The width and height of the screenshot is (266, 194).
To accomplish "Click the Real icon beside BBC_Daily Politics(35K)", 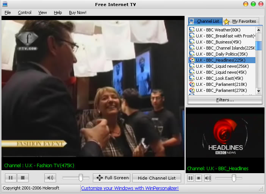I will (192, 54).
